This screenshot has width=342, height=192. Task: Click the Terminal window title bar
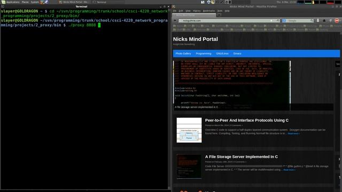pos(82,6)
